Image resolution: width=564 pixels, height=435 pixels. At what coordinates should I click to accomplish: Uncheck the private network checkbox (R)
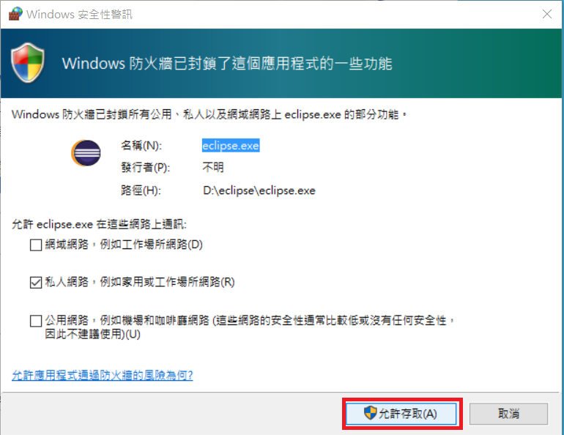click(36, 283)
